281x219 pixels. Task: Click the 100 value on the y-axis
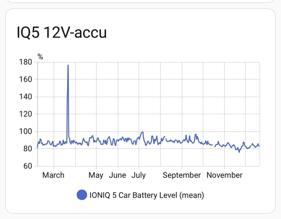(27, 131)
